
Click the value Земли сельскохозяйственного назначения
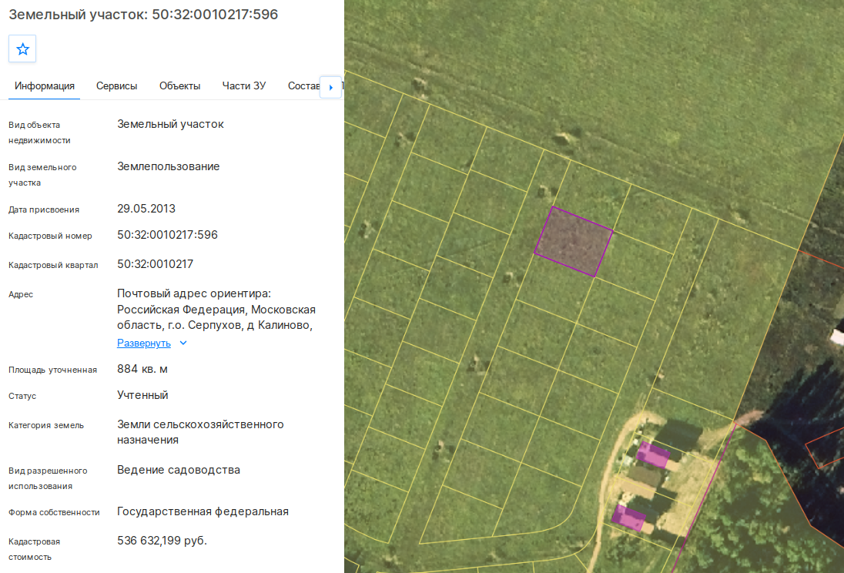tap(200, 432)
